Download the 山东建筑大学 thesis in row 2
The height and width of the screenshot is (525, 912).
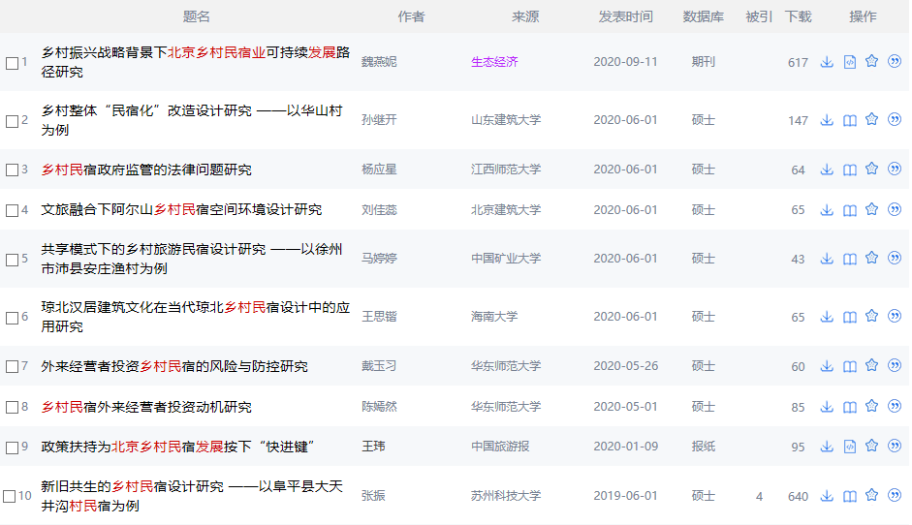pyautogui.click(x=827, y=120)
